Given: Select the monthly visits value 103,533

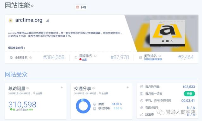Looking at the screenshot, I should (x=189, y=87).
